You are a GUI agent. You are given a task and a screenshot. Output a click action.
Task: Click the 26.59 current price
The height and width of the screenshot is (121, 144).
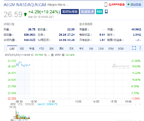click(13, 14)
